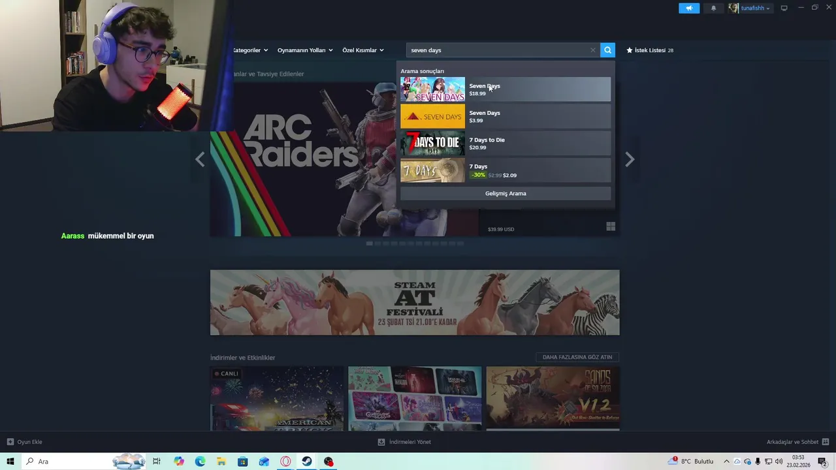The height and width of the screenshot is (470, 836).
Task: Select the first carousel page dot
Action: pyautogui.click(x=370, y=243)
